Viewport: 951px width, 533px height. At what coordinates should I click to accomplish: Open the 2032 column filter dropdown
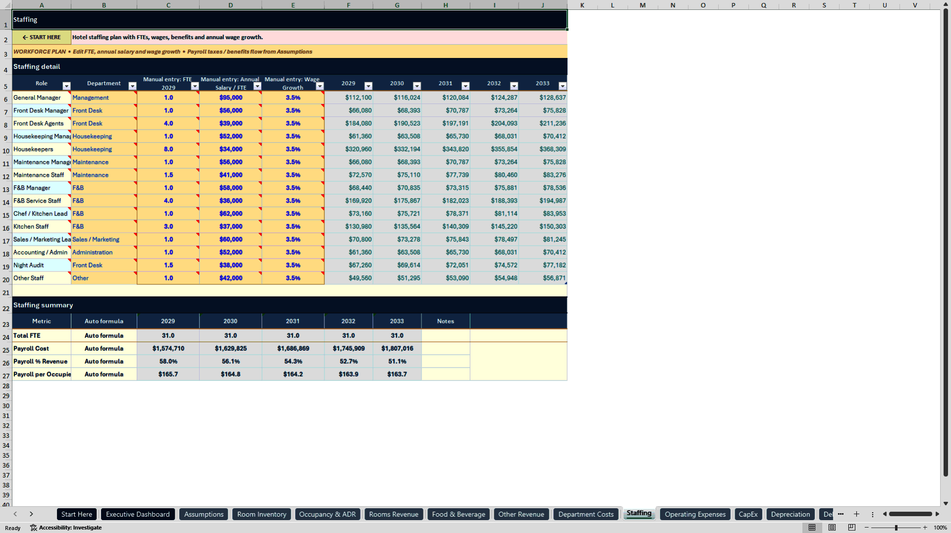coord(514,86)
